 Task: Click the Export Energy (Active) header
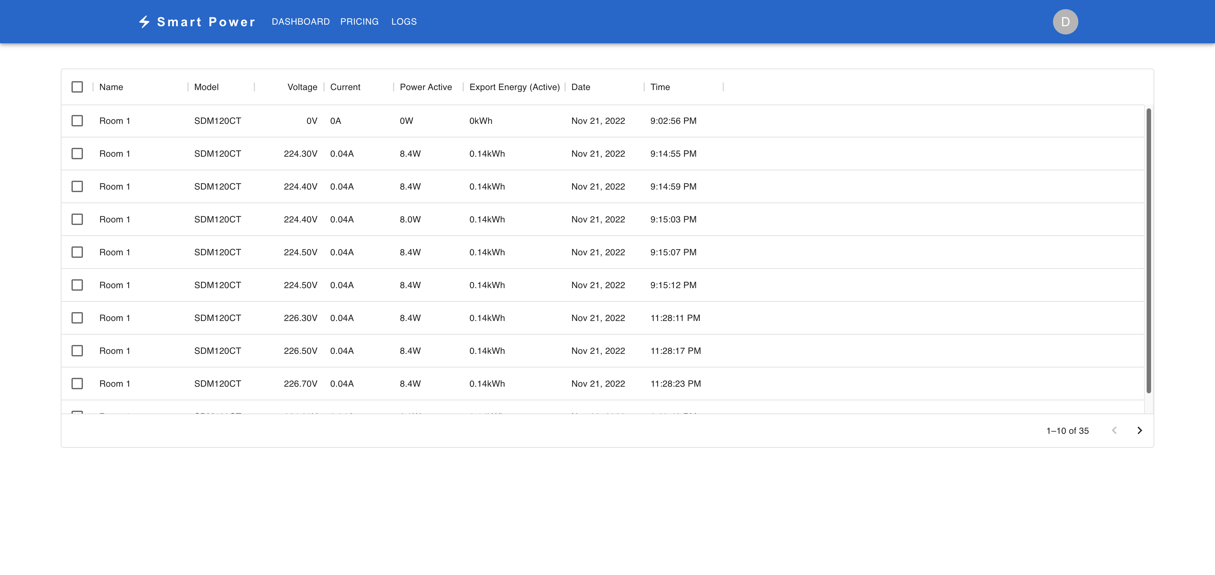(x=514, y=87)
